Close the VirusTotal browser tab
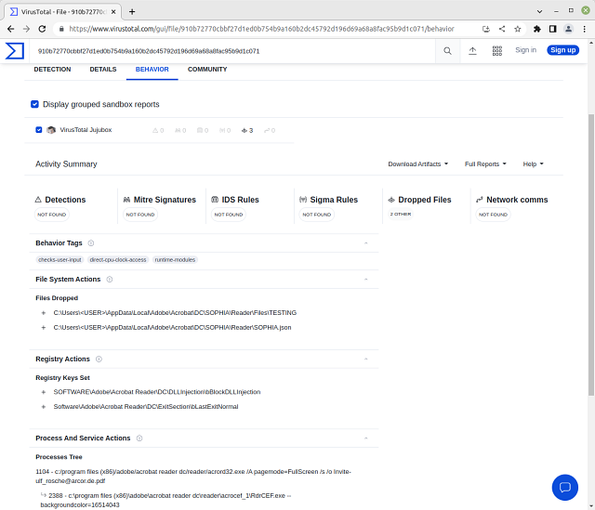 [x=113, y=12]
